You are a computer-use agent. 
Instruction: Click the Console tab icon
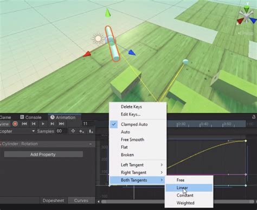22,117
